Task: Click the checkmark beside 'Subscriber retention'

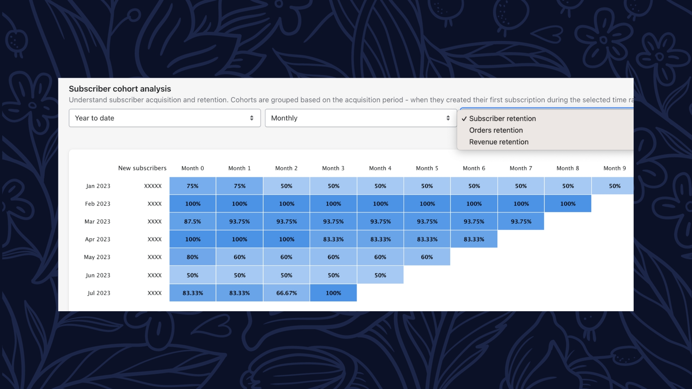Action: 465,118
